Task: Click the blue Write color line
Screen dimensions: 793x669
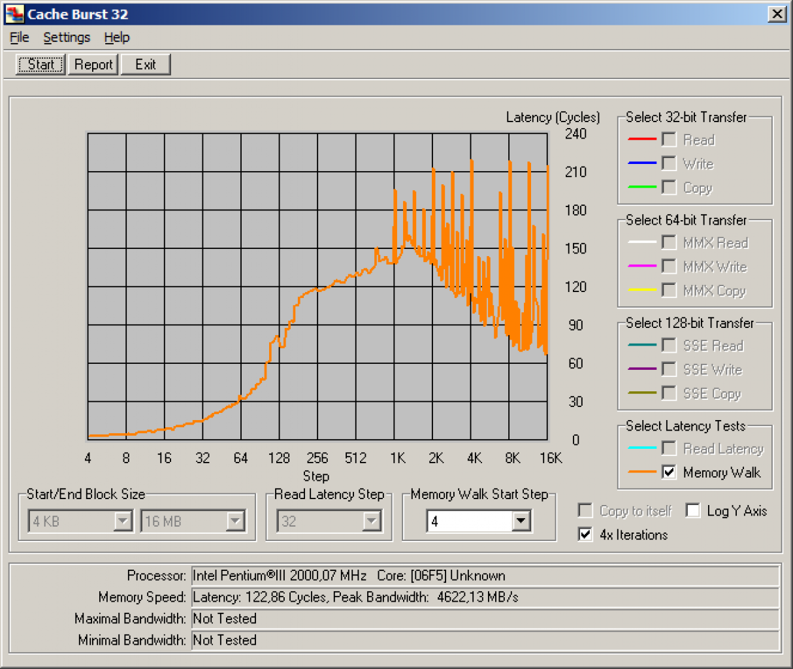Action: click(x=642, y=163)
